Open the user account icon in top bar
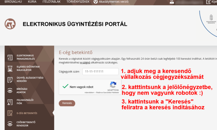This screenshot has width=217, height=130. point(172,2)
